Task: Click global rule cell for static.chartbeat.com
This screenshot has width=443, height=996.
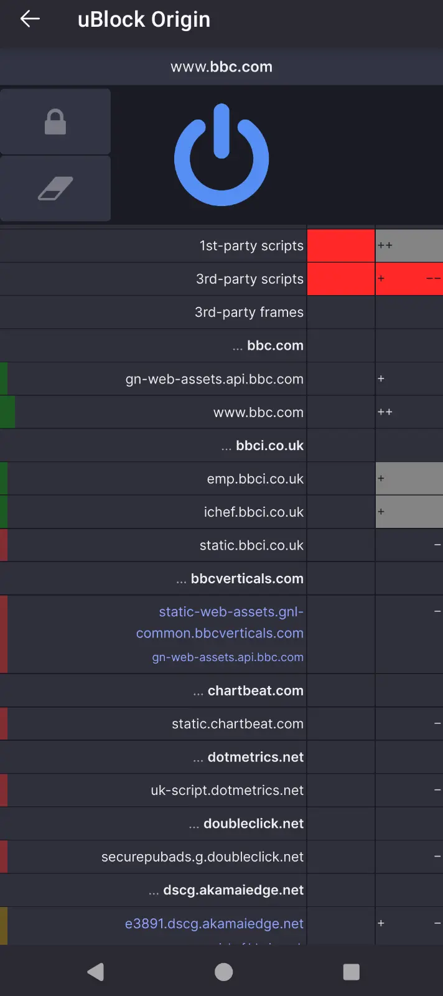Action: pos(341,724)
